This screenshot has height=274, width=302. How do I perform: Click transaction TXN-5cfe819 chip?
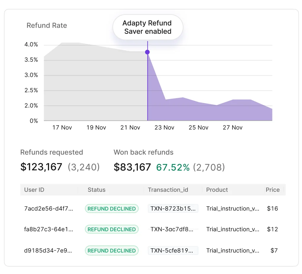173,250
